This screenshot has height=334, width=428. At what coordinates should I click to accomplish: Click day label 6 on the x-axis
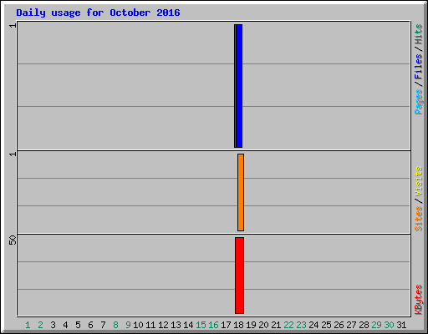(90, 325)
